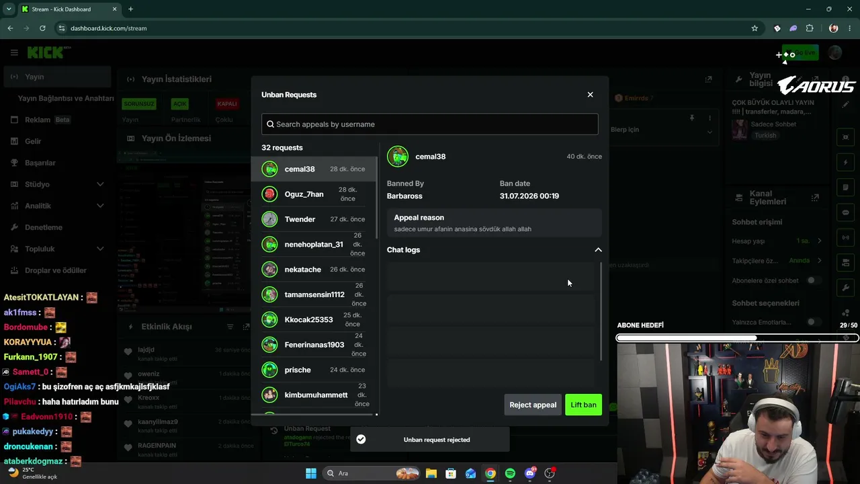Click the Search appeals by username field
860x484 pixels.
[430, 124]
